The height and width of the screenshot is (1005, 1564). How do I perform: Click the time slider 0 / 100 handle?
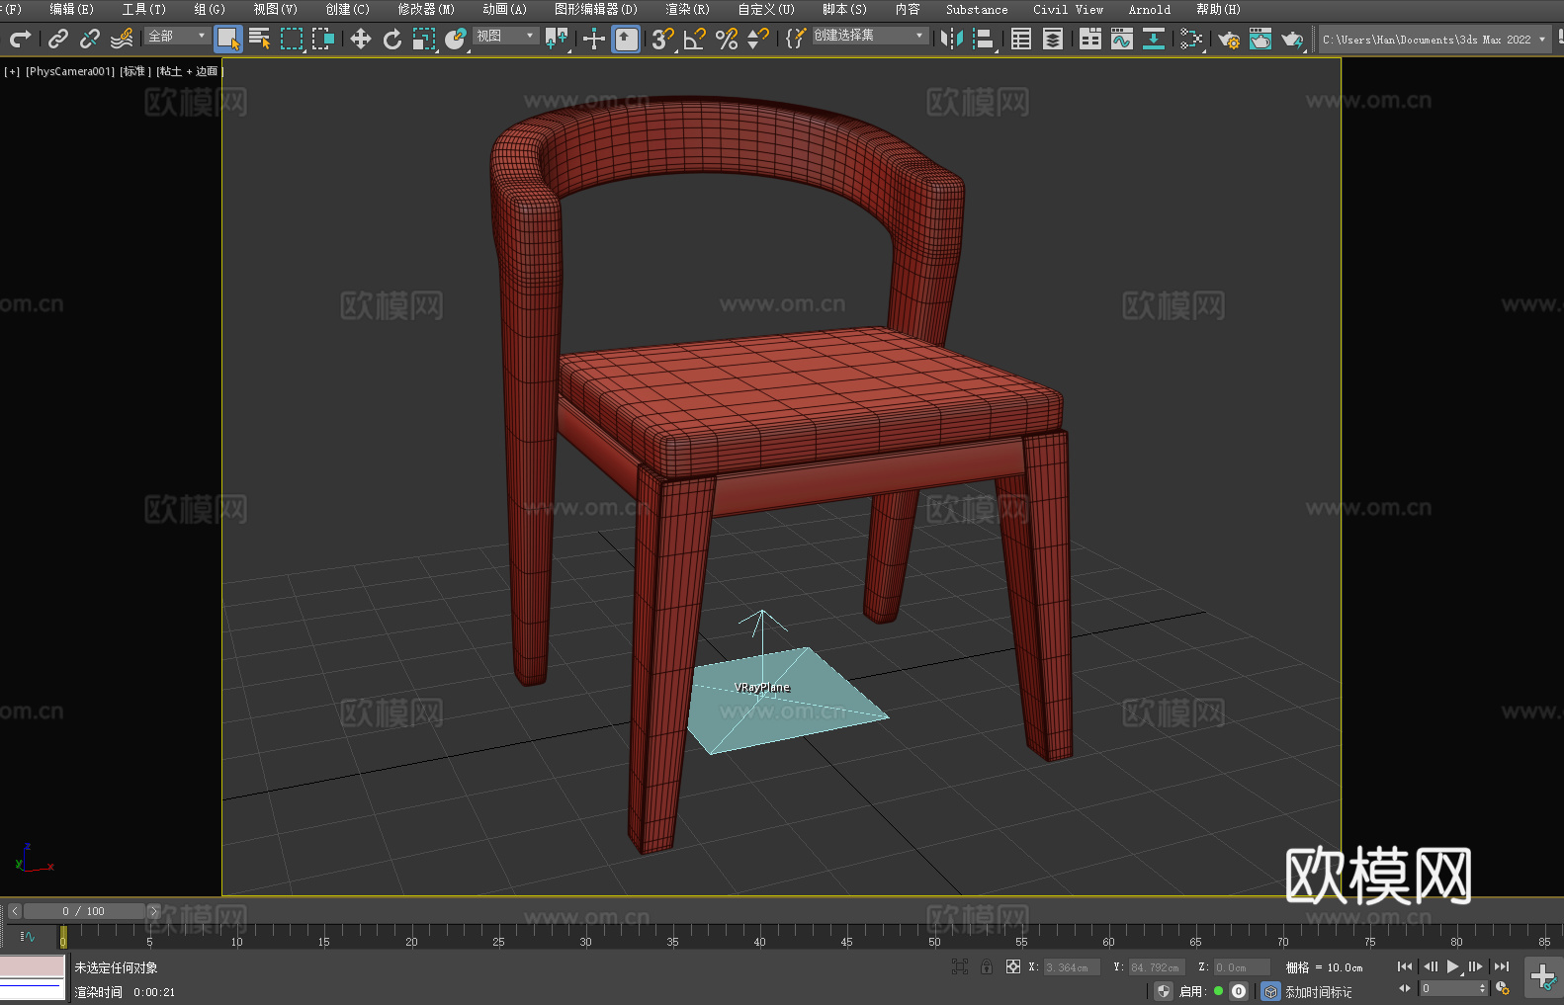84,911
